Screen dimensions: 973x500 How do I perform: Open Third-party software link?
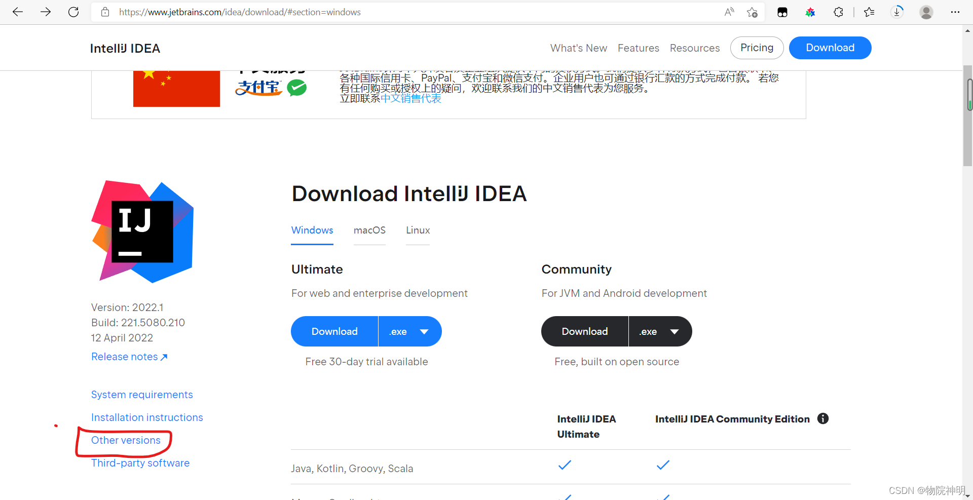[140, 463]
